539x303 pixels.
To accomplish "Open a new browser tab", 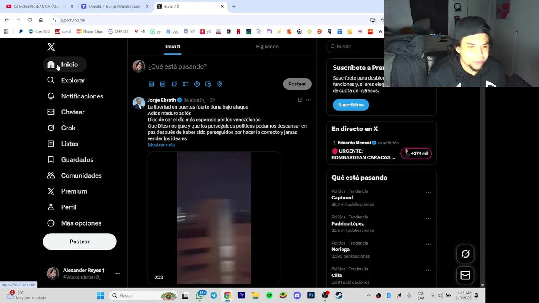I will [234, 6].
